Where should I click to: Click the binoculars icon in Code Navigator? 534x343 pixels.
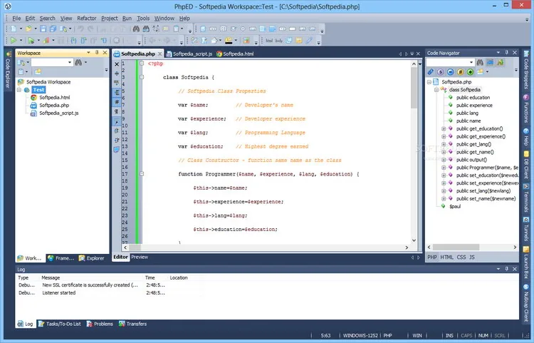click(480, 62)
